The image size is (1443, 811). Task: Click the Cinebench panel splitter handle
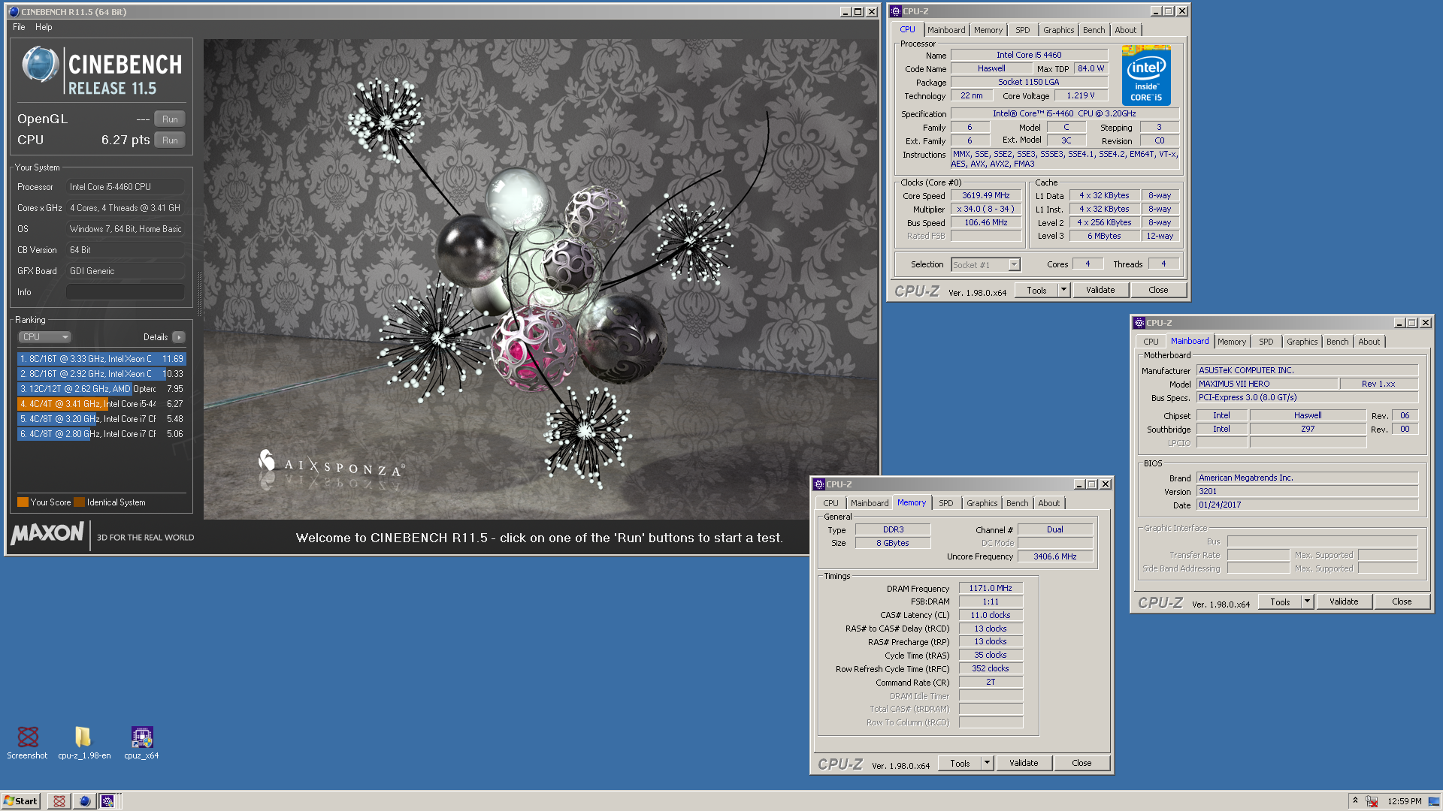point(199,293)
